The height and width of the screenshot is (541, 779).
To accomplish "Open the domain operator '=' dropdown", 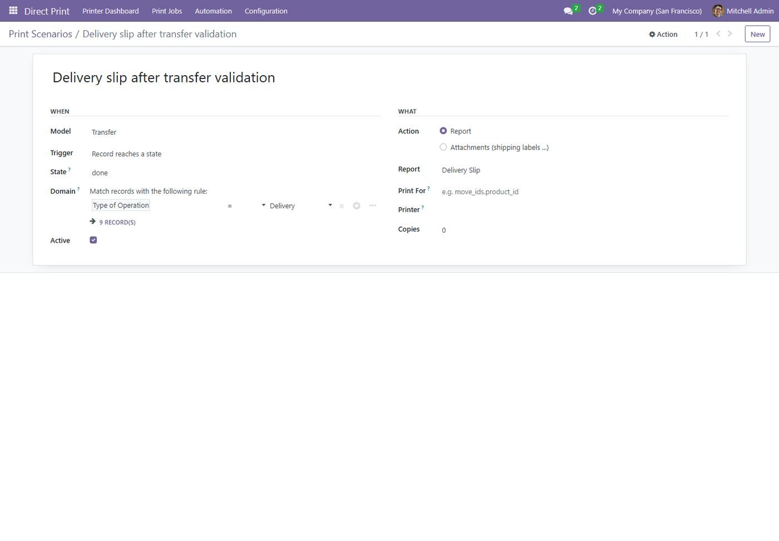I will click(x=246, y=206).
